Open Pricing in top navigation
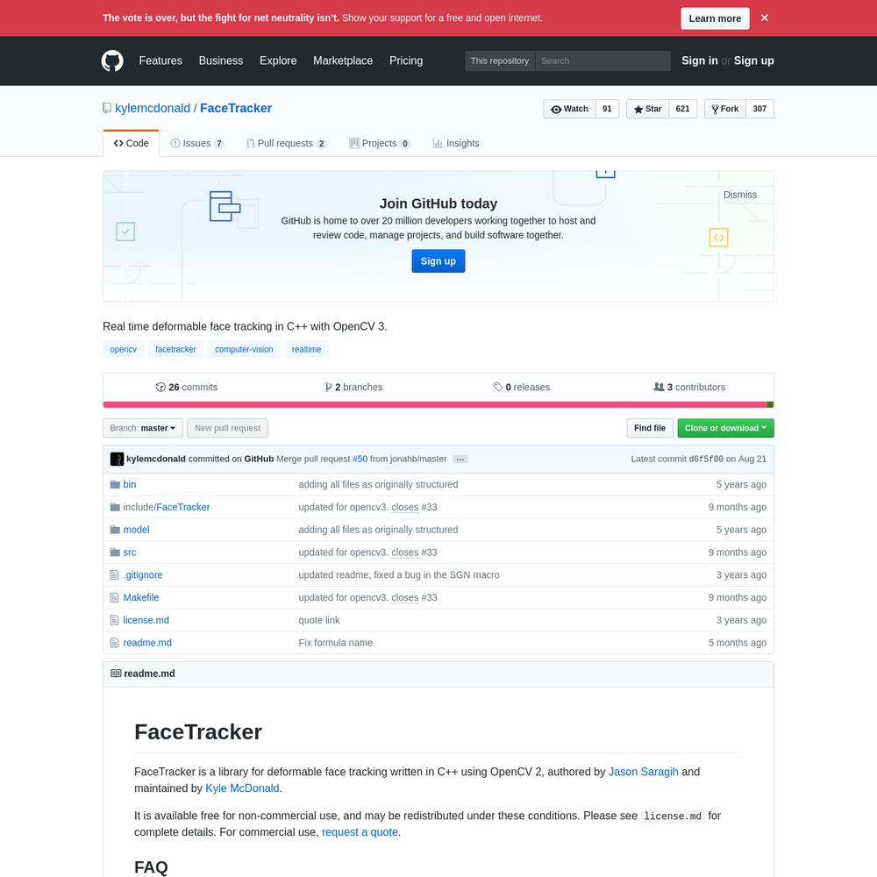 click(406, 61)
